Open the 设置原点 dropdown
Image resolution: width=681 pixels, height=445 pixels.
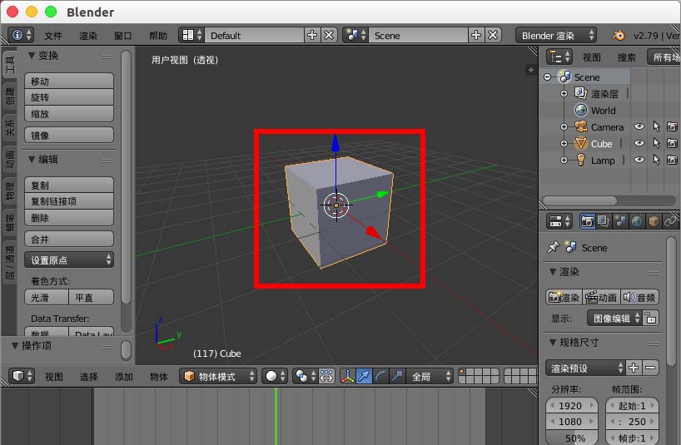click(69, 260)
